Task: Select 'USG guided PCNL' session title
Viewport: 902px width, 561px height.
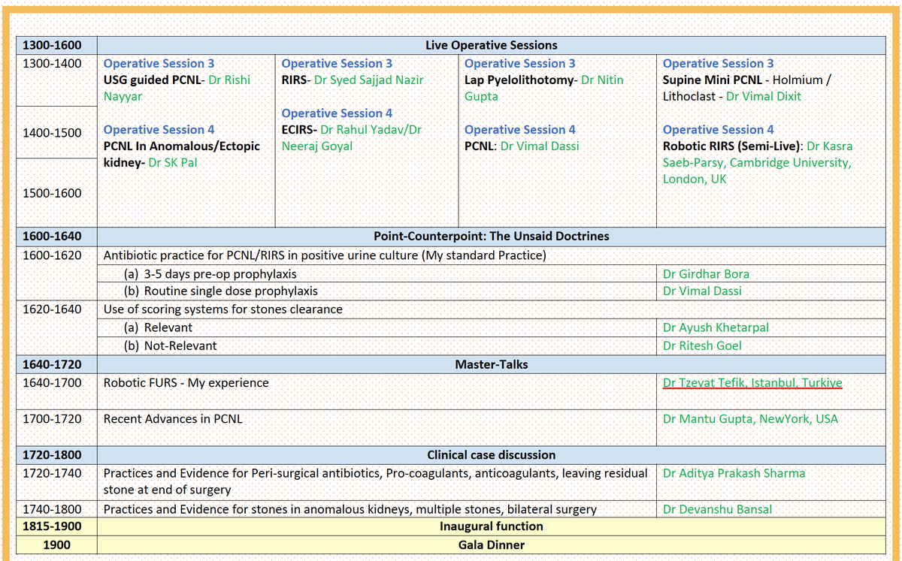Action: click(x=152, y=80)
